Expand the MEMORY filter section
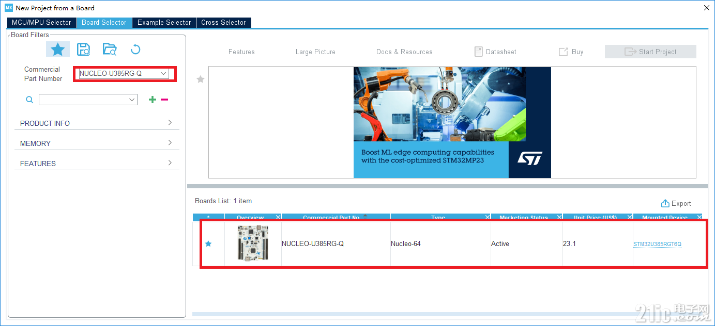Screen dimensions: 715x326 (97, 143)
